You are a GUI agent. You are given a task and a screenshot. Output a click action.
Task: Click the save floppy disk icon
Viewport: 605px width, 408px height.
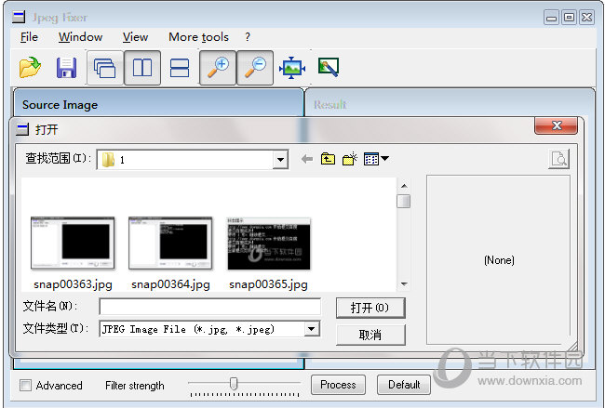tap(66, 68)
